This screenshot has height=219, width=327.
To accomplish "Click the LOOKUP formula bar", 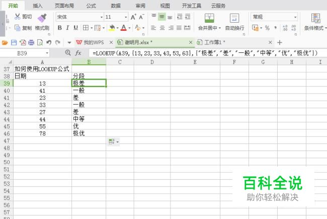I will [207, 53].
